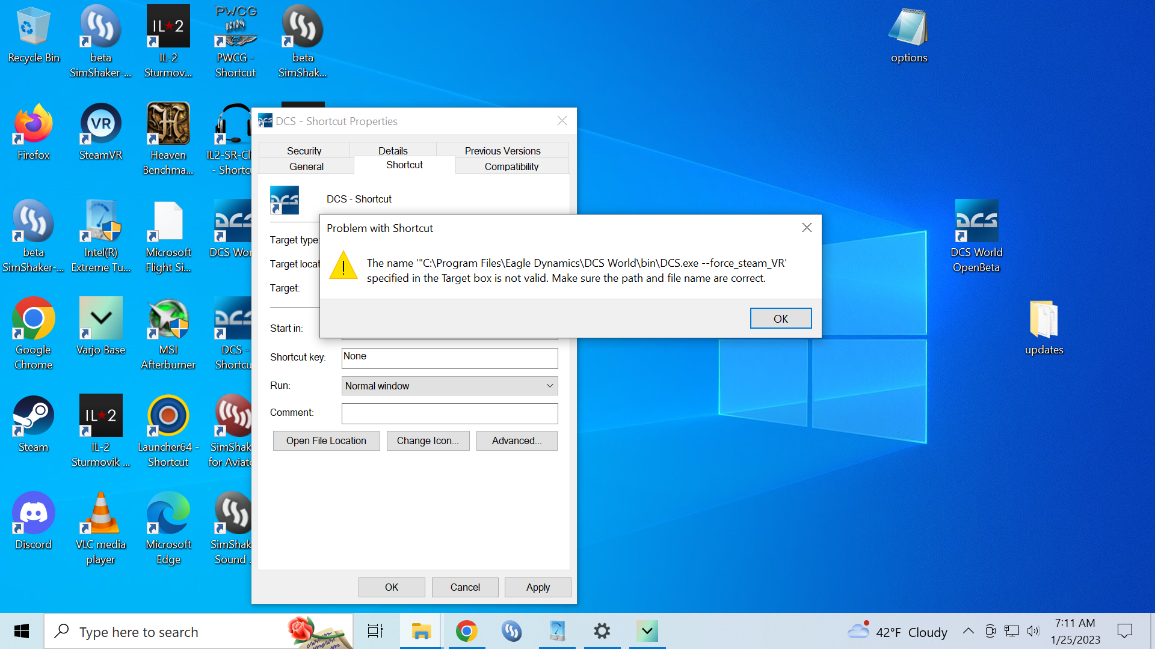This screenshot has height=649, width=1155.
Task: Select the MSI Afterburner desktop icon
Action: 168,334
